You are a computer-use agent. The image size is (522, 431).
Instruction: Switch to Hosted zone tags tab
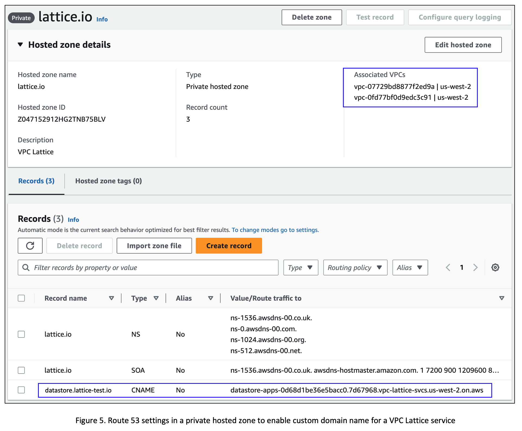click(x=109, y=181)
